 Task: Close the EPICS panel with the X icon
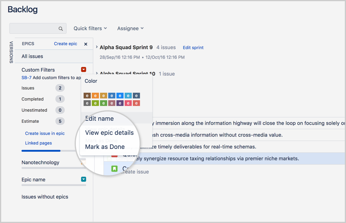pyautogui.click(x=86, y=44)
